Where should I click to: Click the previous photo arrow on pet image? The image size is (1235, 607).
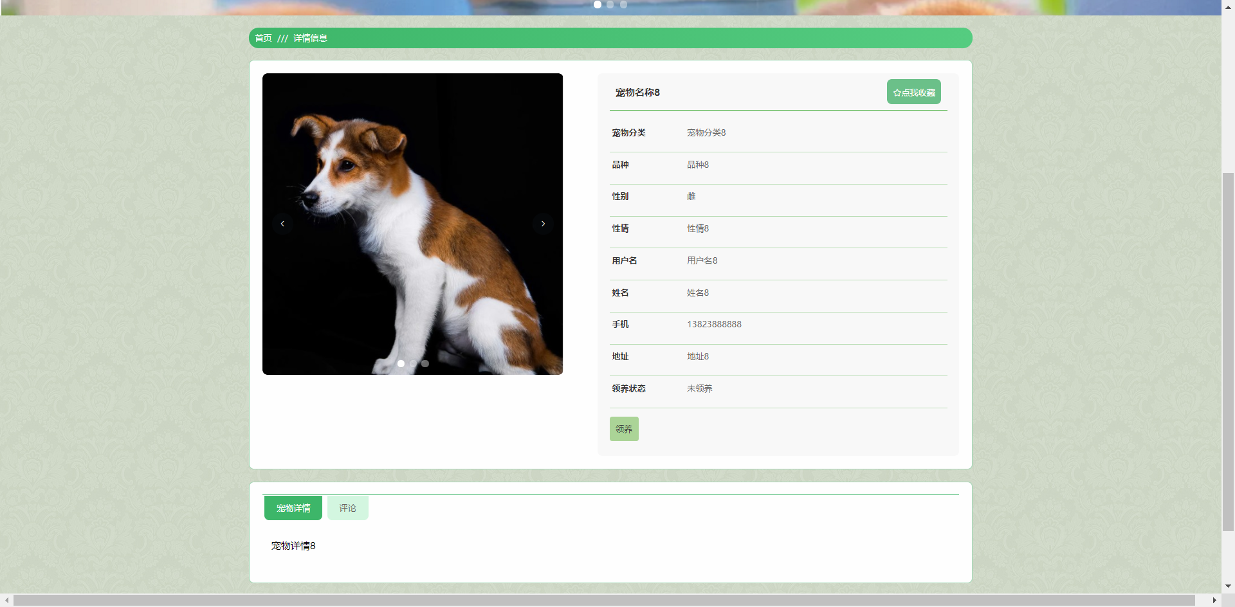tap(282, 224)
